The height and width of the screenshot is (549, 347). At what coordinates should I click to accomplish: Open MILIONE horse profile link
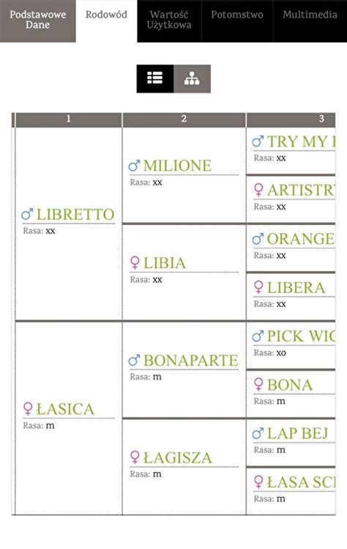(x=177, y=166)
